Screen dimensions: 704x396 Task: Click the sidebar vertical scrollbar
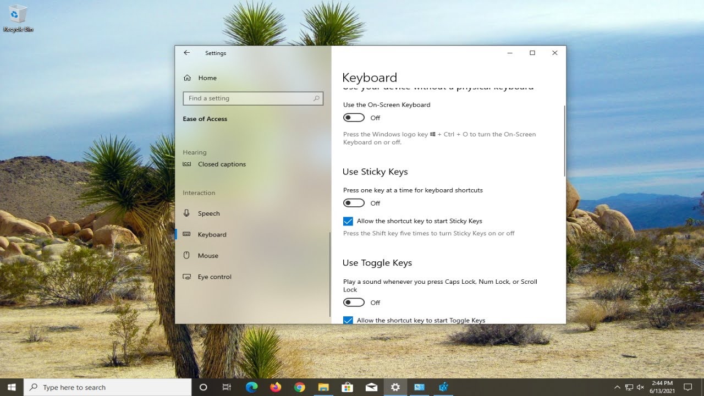[329, 274]
